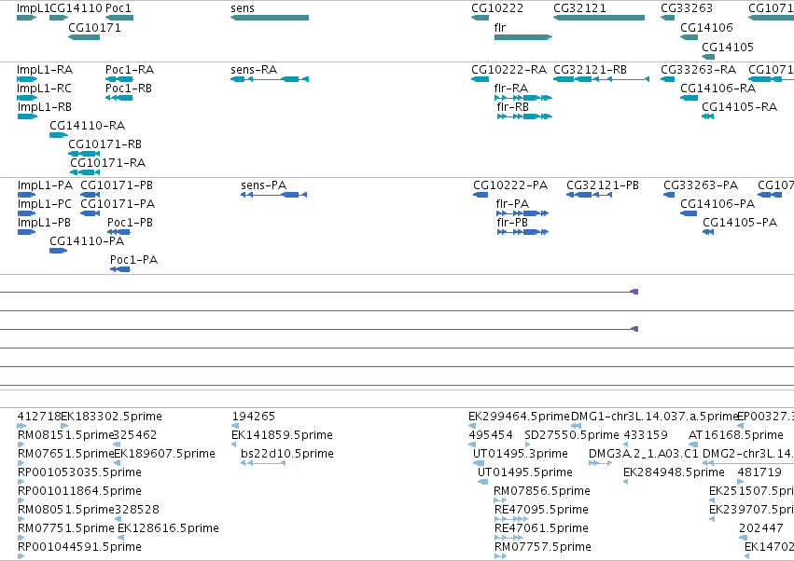Click EST EK183302.5prime

click(111, 417)
